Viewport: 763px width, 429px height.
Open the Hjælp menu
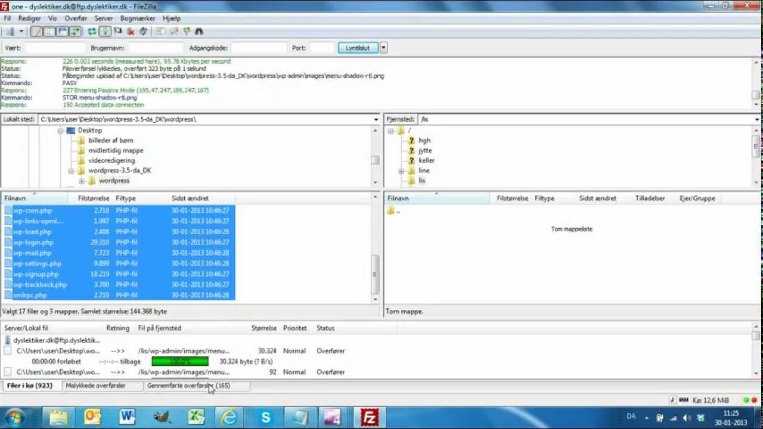pyautogui.click(x=172, y=18)
